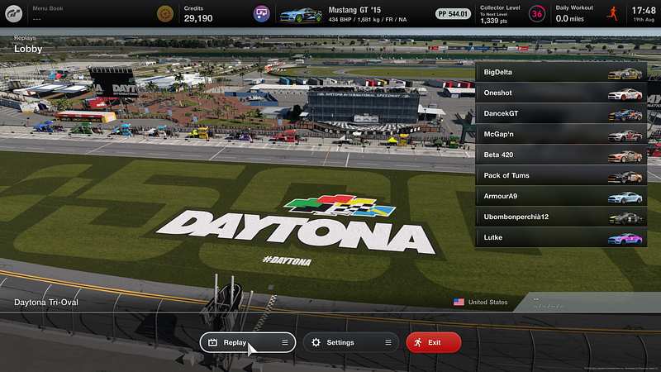
Task: Click the Replay button
Action: (x=247, y=342)
